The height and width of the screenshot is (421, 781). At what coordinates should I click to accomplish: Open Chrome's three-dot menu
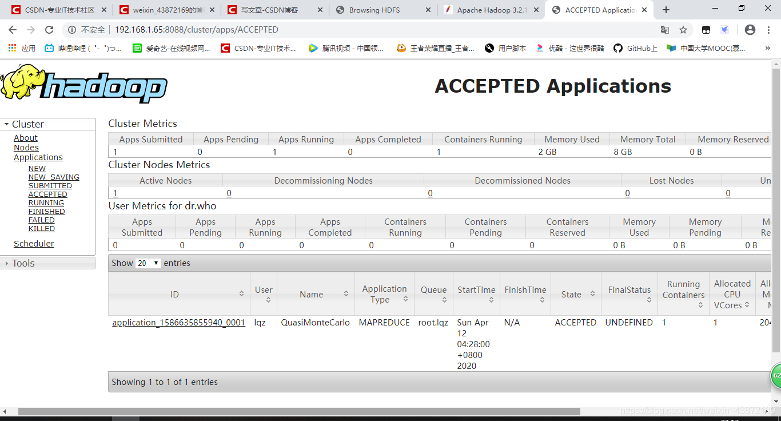769,30
